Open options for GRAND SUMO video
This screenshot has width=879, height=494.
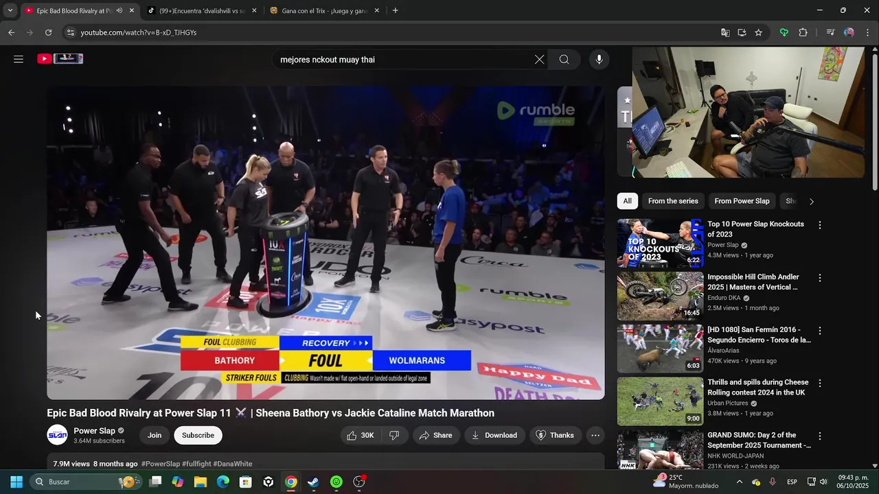click(819, 436)
